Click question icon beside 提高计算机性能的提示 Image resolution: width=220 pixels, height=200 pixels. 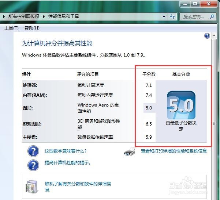pos(33,165)
